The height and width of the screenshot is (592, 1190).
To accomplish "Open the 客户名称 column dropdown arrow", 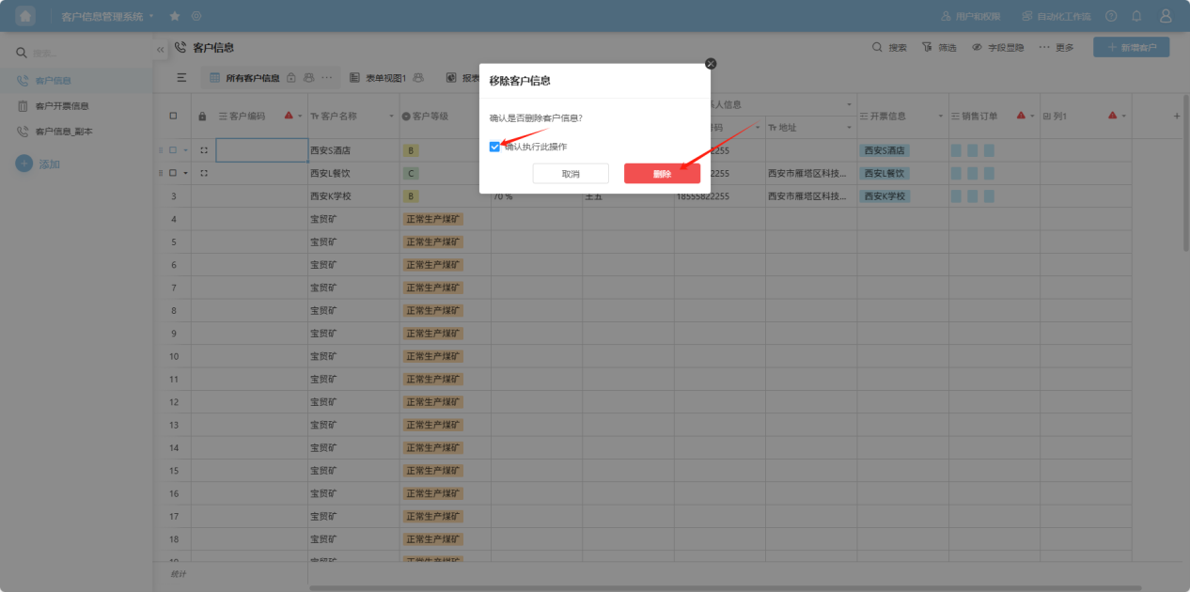I will pyautogui.click(x=391, y=117).
